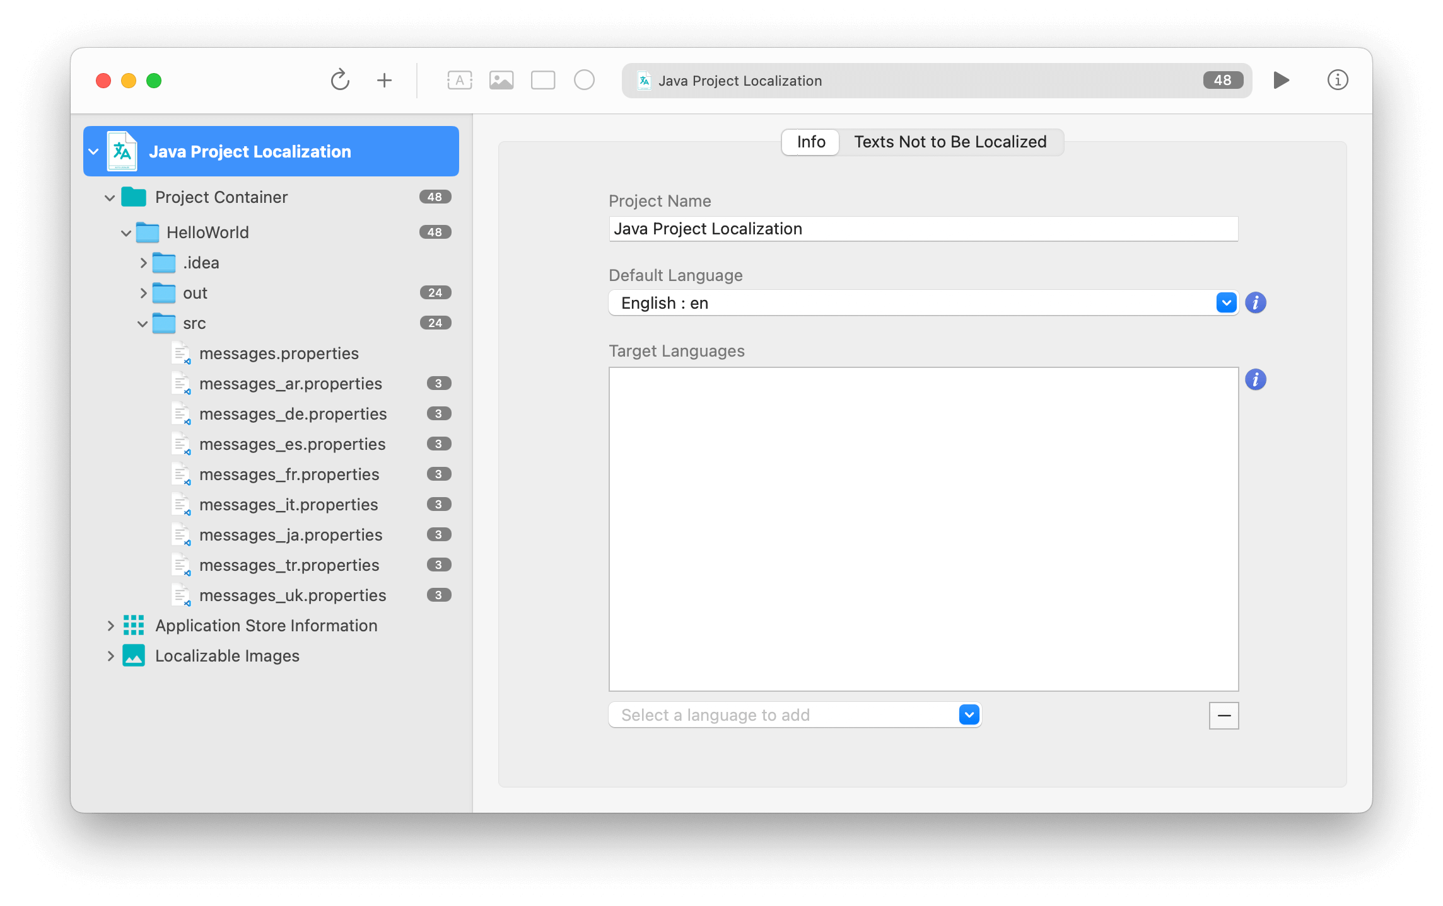
Task: Click the circle toolbar icon
Action: click(584, 80)
